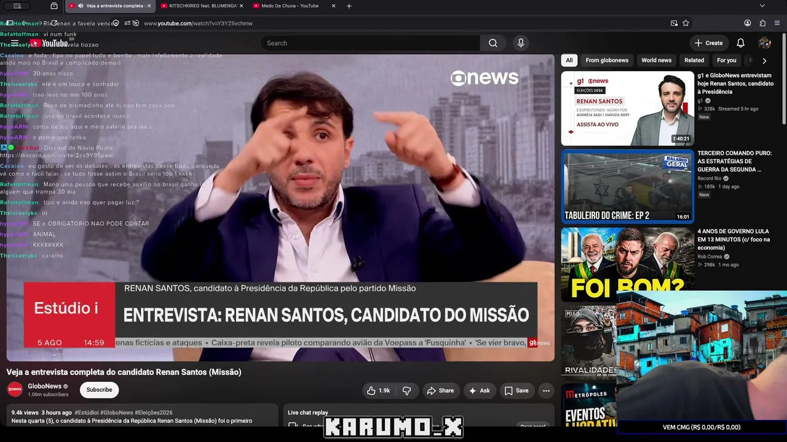
Task: Bookmark this page with the star icon
Action: click(686, 23)
